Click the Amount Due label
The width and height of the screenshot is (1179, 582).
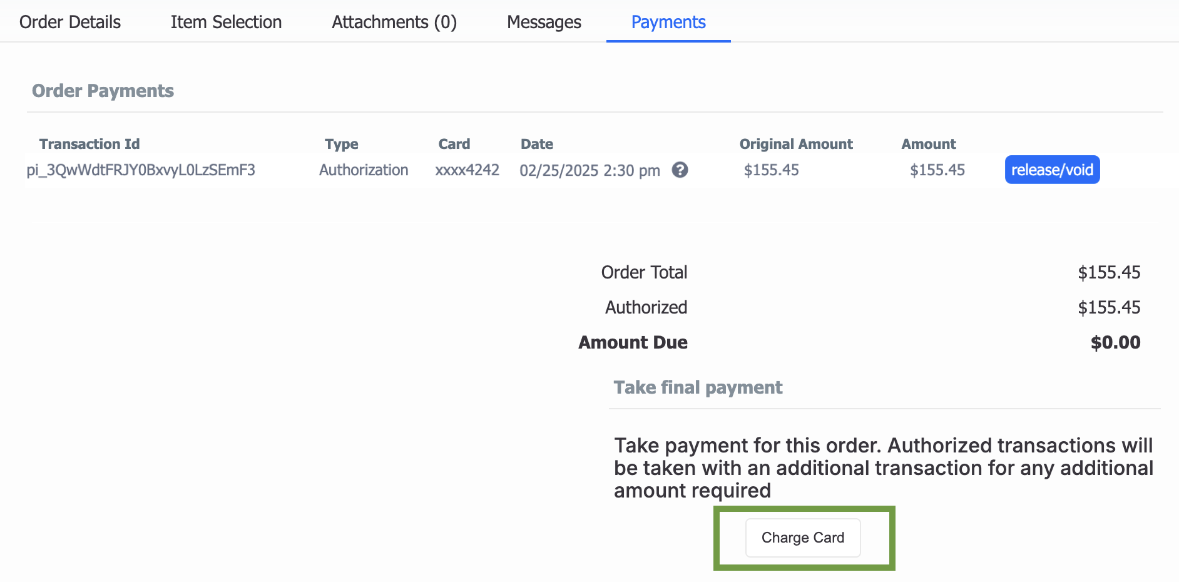(633, 342)
